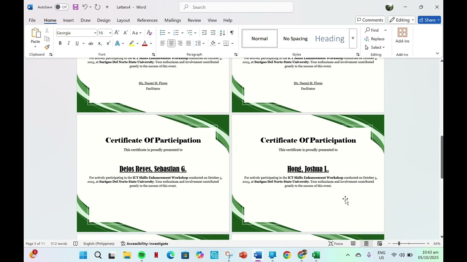The height and width of the screenshot is (262, 467).
Task: Click Accessibility: Investigate in status bar
Action: (144, 243)
